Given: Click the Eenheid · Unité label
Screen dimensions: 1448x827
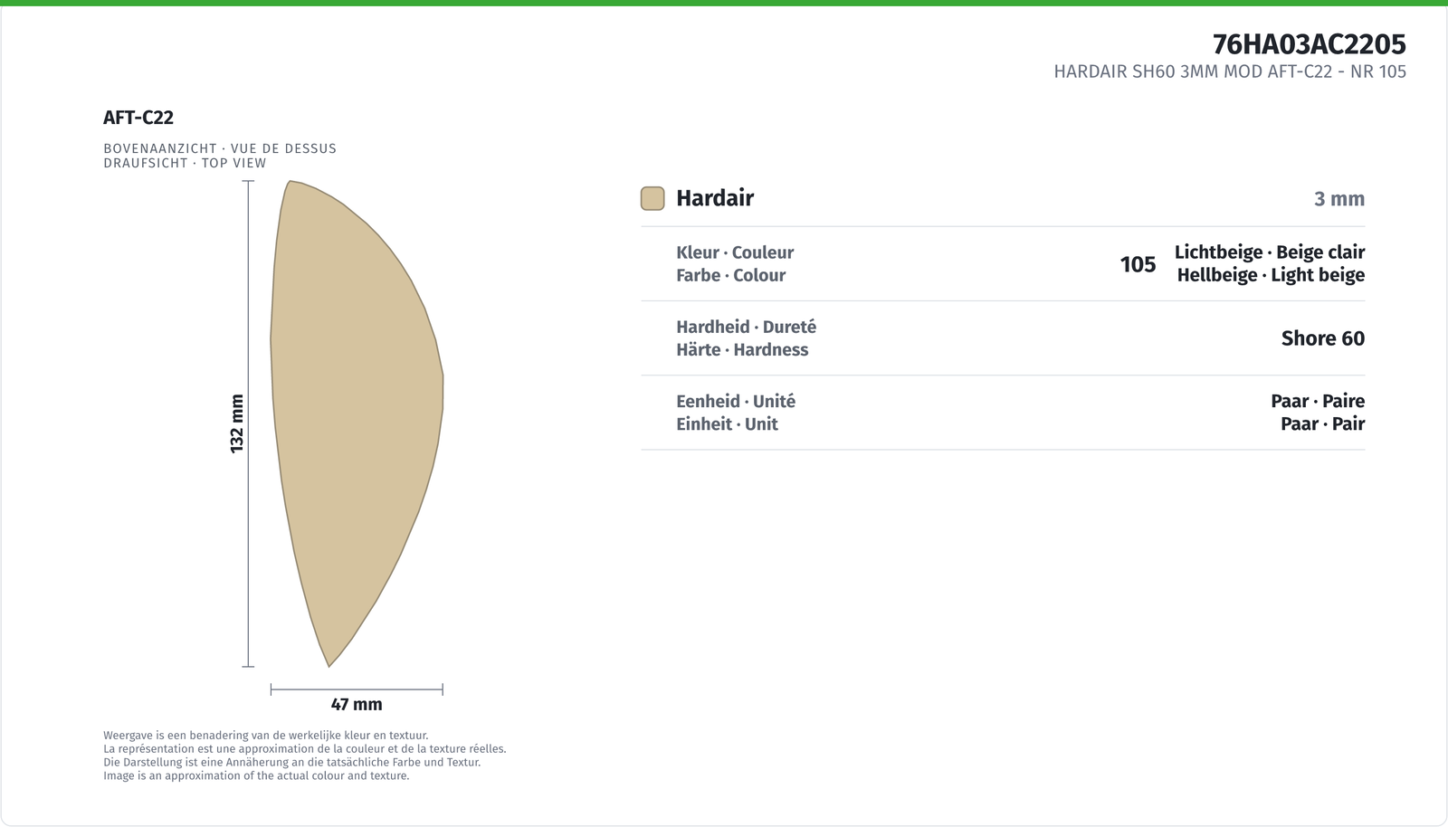Looking at the screenshot, I should [x=736, y=401].
